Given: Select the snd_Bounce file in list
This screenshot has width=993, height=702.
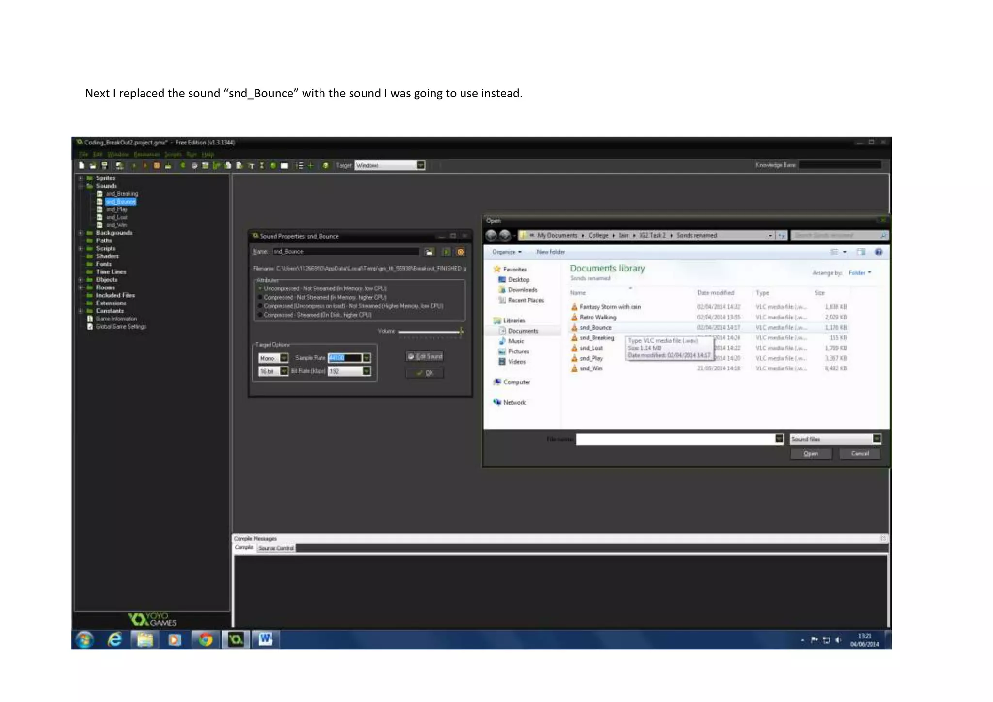Looking at the screenshot, I should point(595,328).
